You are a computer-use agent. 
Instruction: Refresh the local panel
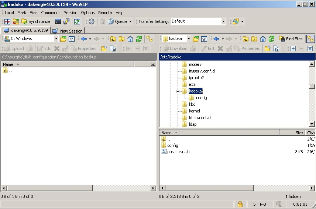[139, 39]
